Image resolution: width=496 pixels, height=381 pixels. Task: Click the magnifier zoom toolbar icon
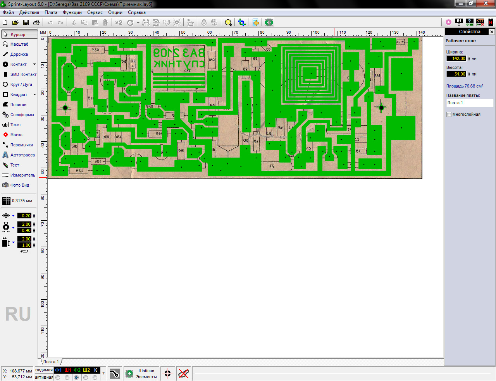click(229, 22)
